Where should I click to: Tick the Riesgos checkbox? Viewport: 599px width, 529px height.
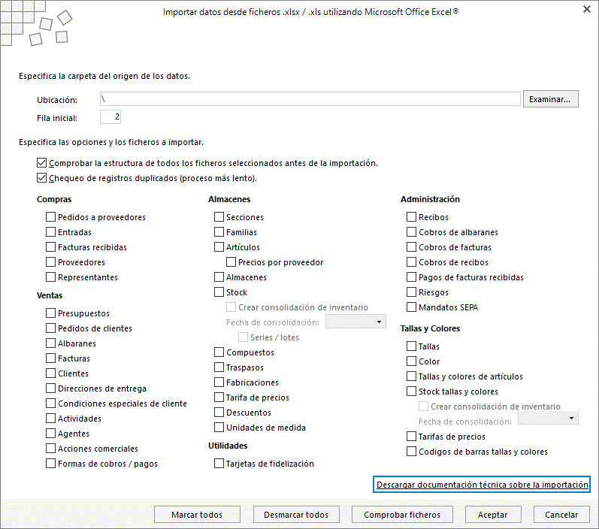click(411, 292)
